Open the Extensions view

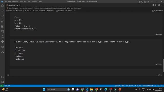coord(3,26)
